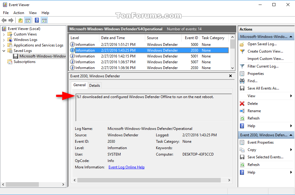295x195 pixels.
Task: Click event list scroll down arrow
Action: click(232, 68)
